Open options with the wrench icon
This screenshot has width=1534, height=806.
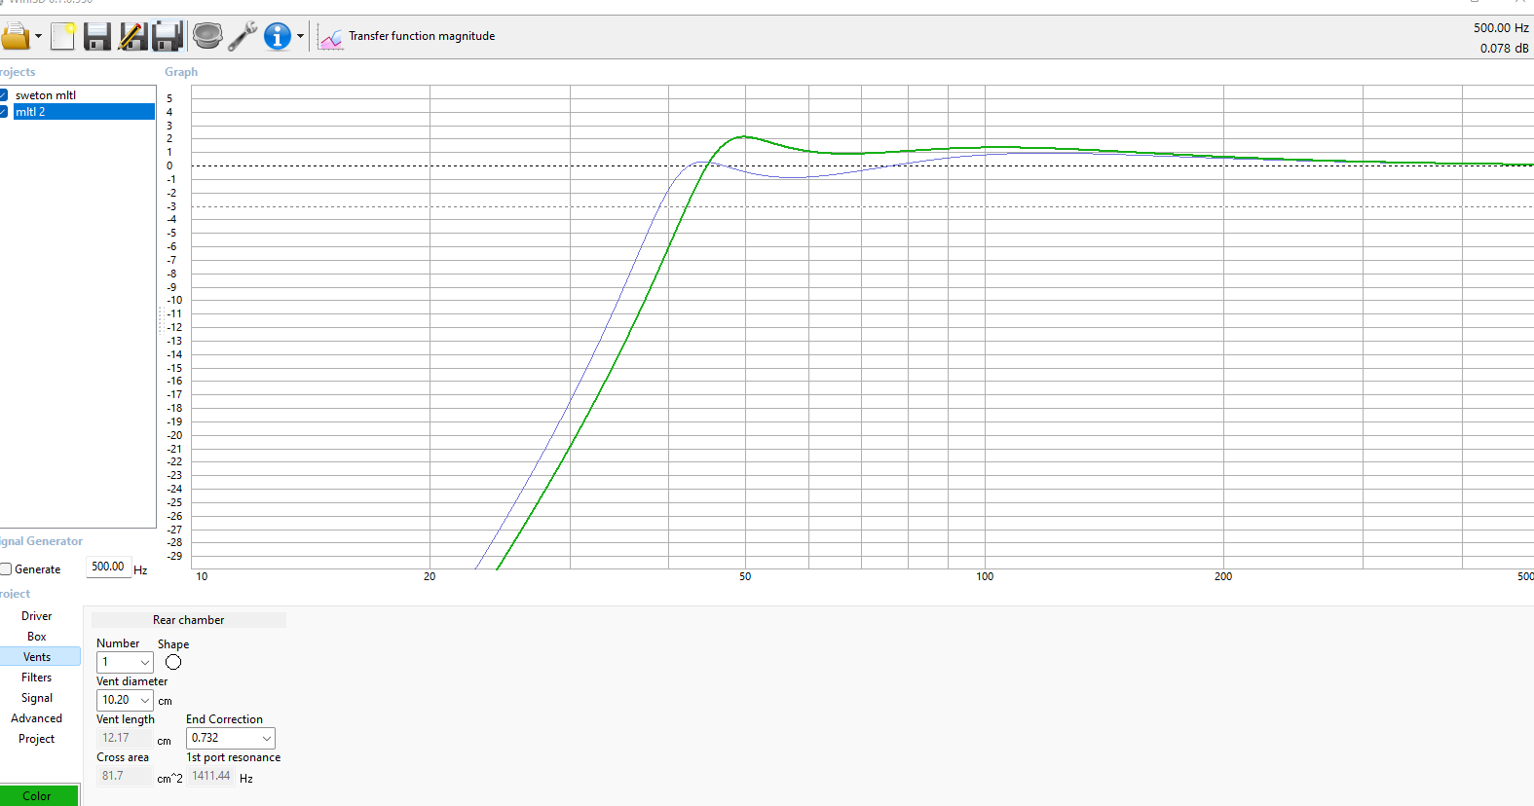[x=243, y=36]
